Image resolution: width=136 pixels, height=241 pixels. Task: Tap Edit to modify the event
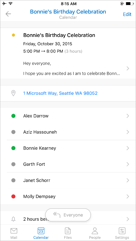coord(127,14)
